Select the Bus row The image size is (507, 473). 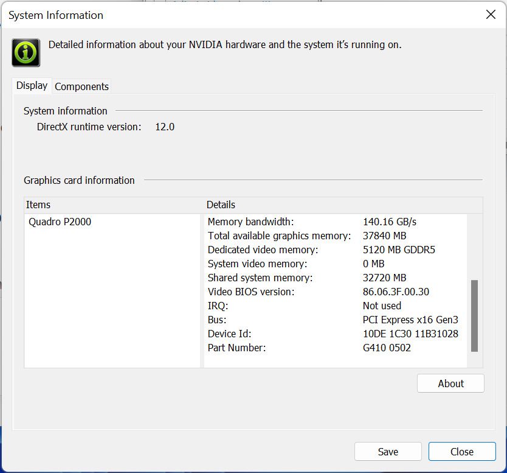point(336,320)
